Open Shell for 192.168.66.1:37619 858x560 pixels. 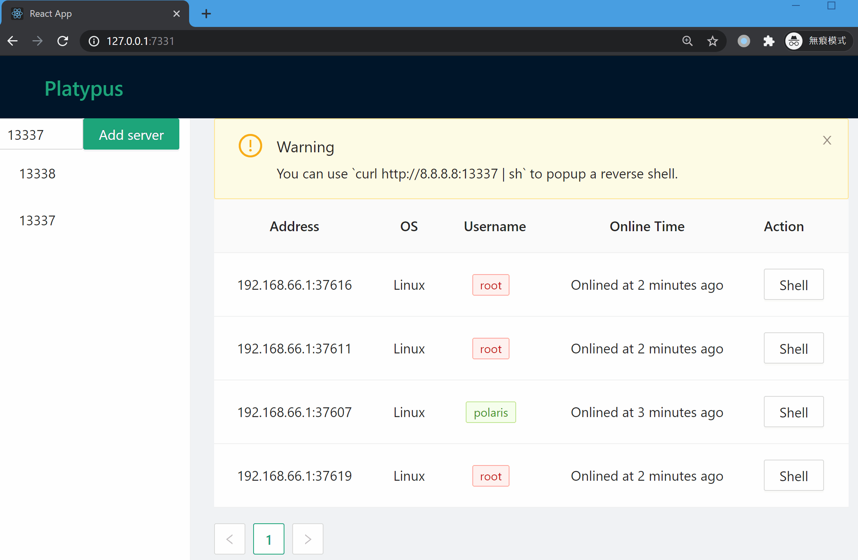793,476
